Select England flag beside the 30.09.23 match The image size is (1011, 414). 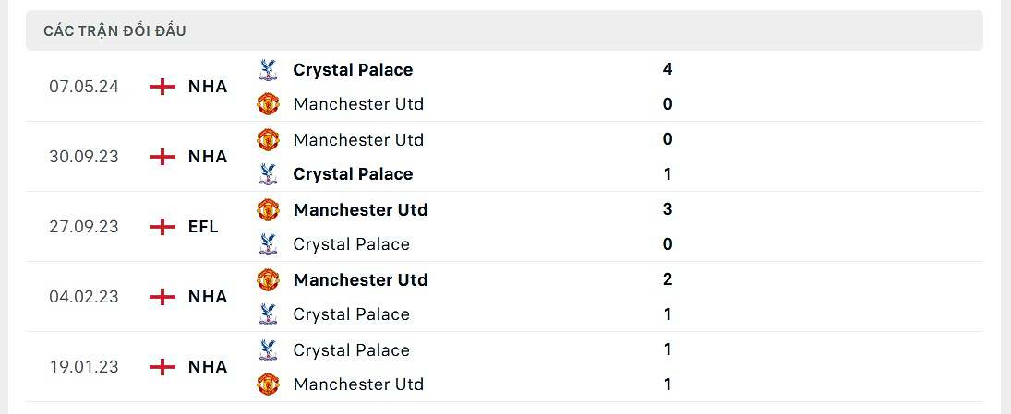162,157
